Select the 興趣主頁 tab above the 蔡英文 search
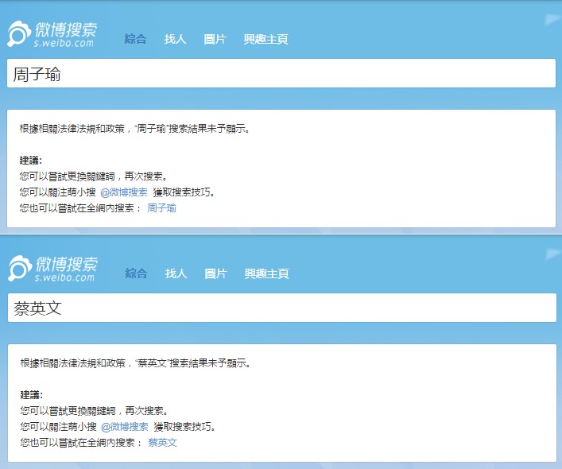Image resolution: width=562 pixels, height=469 pixels. [266, 273]
